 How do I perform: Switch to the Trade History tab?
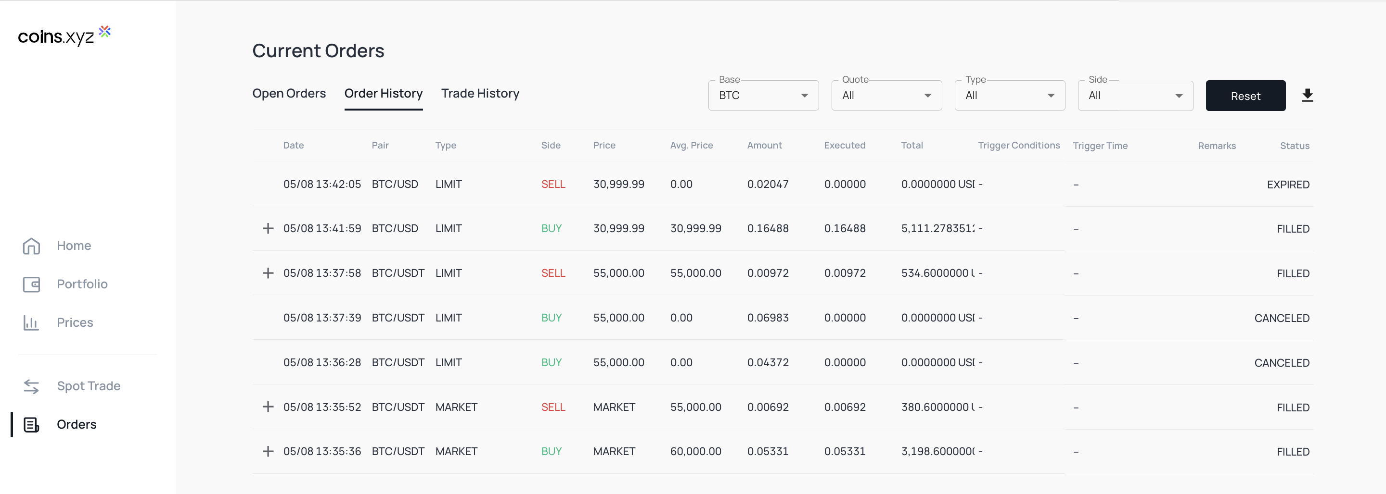pos(480,94)
